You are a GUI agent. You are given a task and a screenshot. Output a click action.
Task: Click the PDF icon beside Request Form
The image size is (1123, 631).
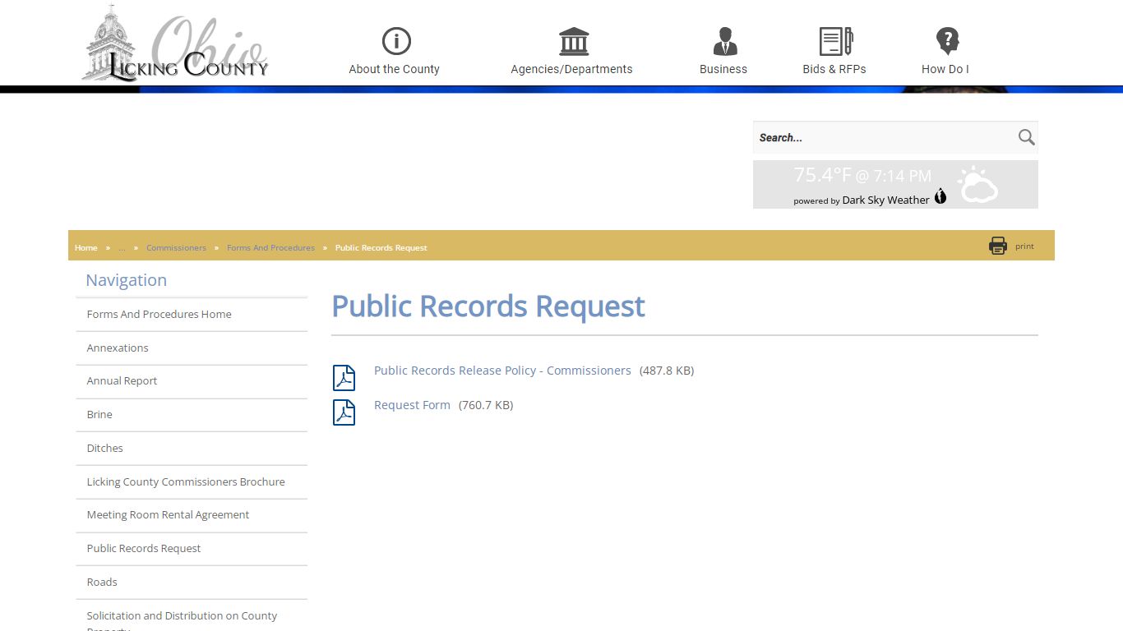click(344, 412)
